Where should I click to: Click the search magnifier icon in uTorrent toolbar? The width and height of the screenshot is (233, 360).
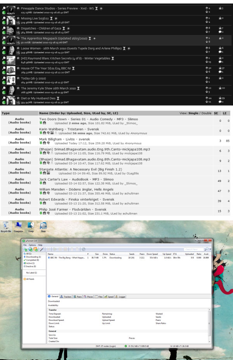[x=206, y=249]
